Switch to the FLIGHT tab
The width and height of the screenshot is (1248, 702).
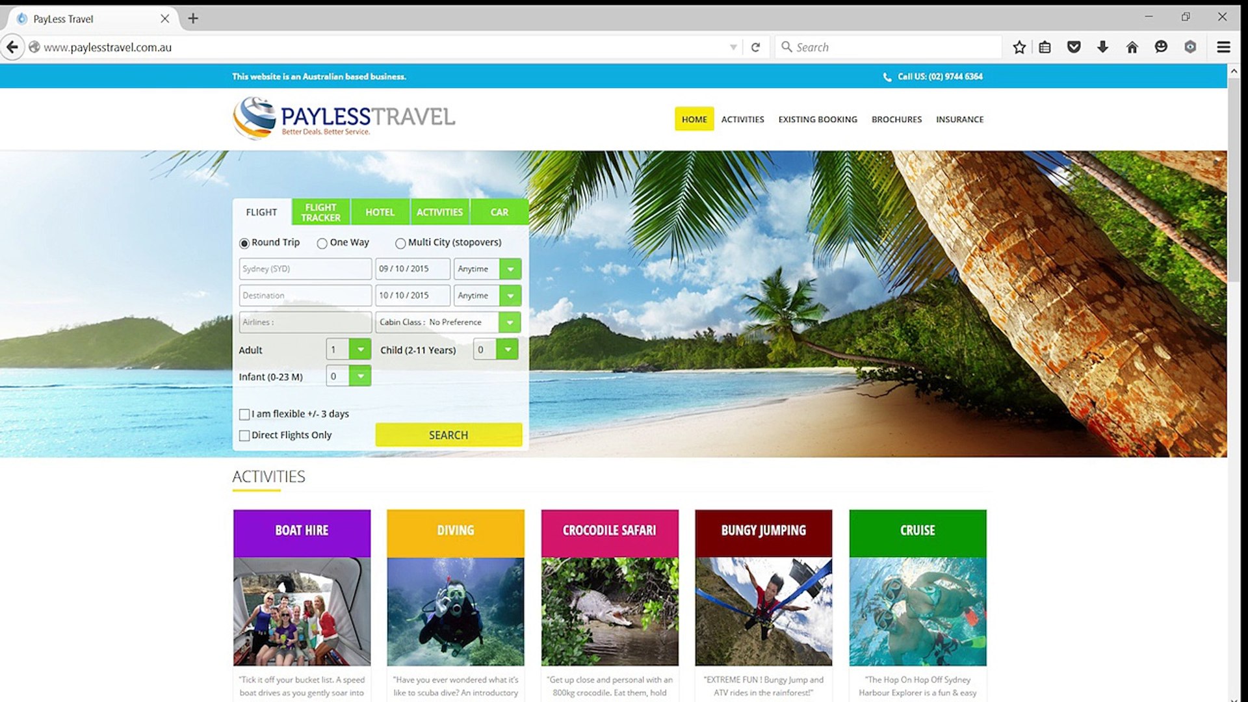pos(261,212)
